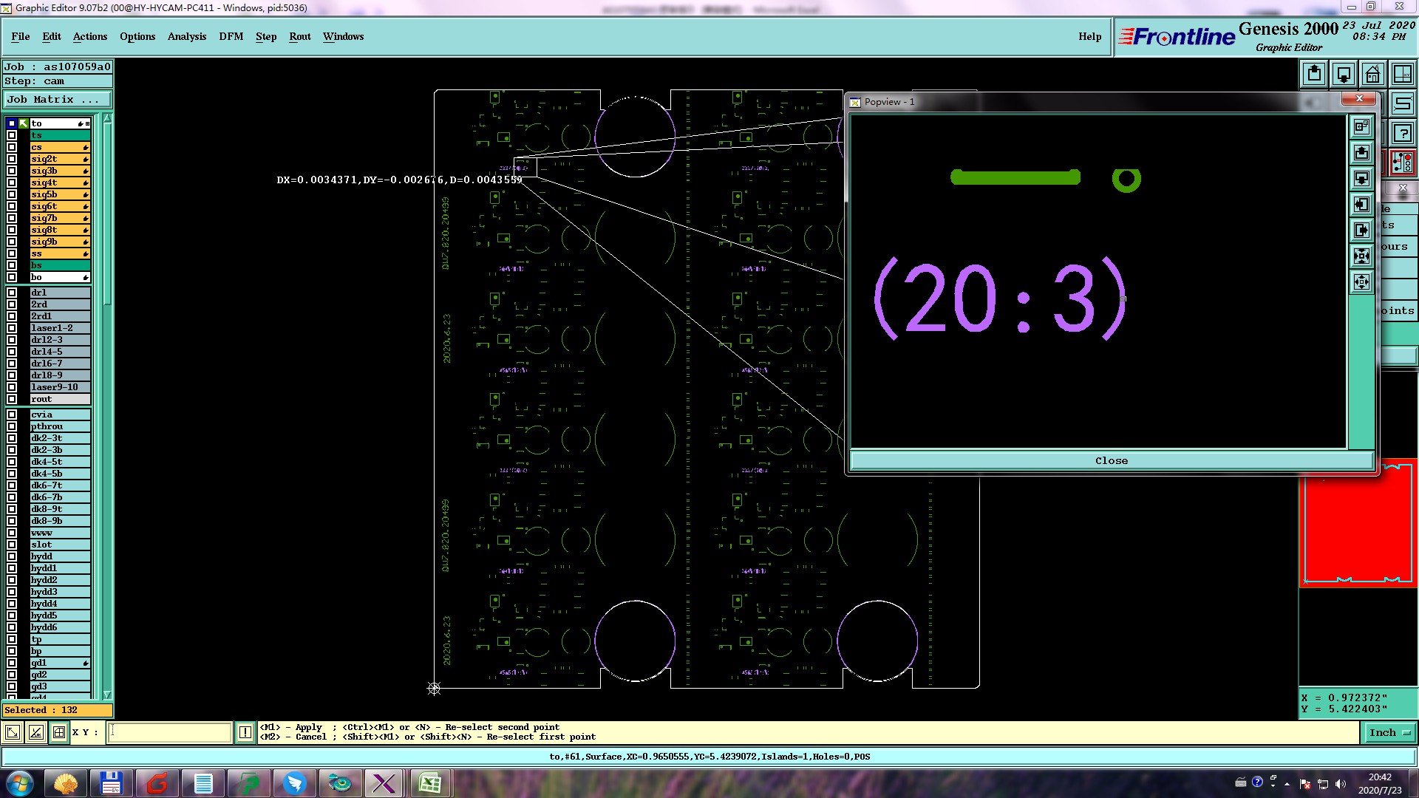
Task: Click the snap mode traffic-light icon
Action: pos(1402,162)
